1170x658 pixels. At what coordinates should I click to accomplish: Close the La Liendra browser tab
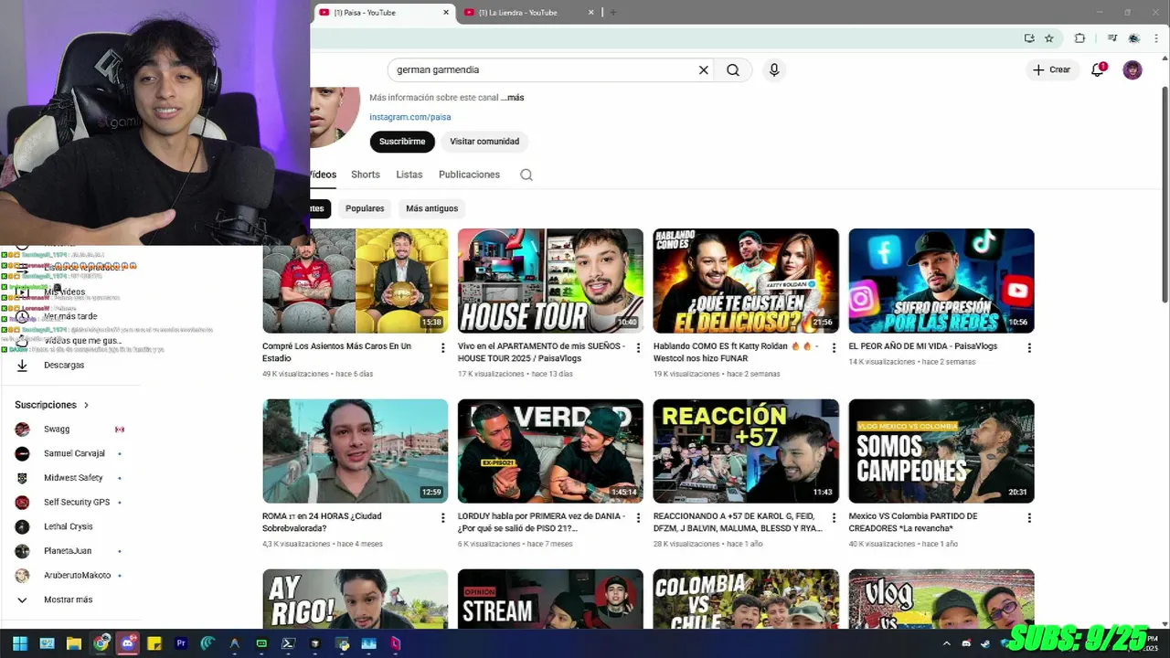pos(590,13)
